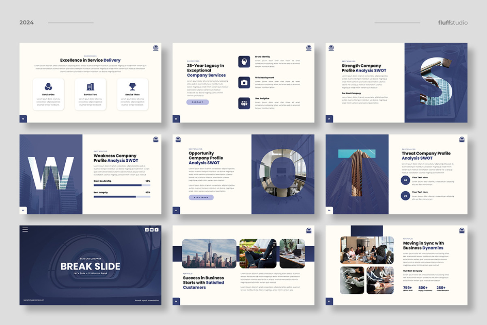Open LinkedIn from the Break Slide
487x325 pixels.
[147, 230]
